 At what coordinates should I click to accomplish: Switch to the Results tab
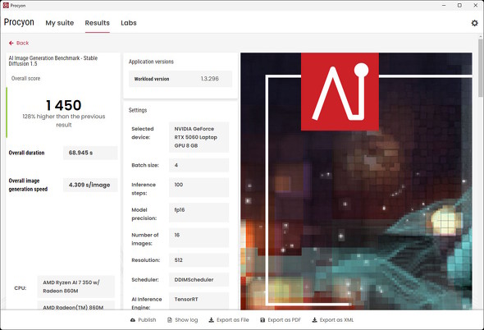[x=98, y=23]
